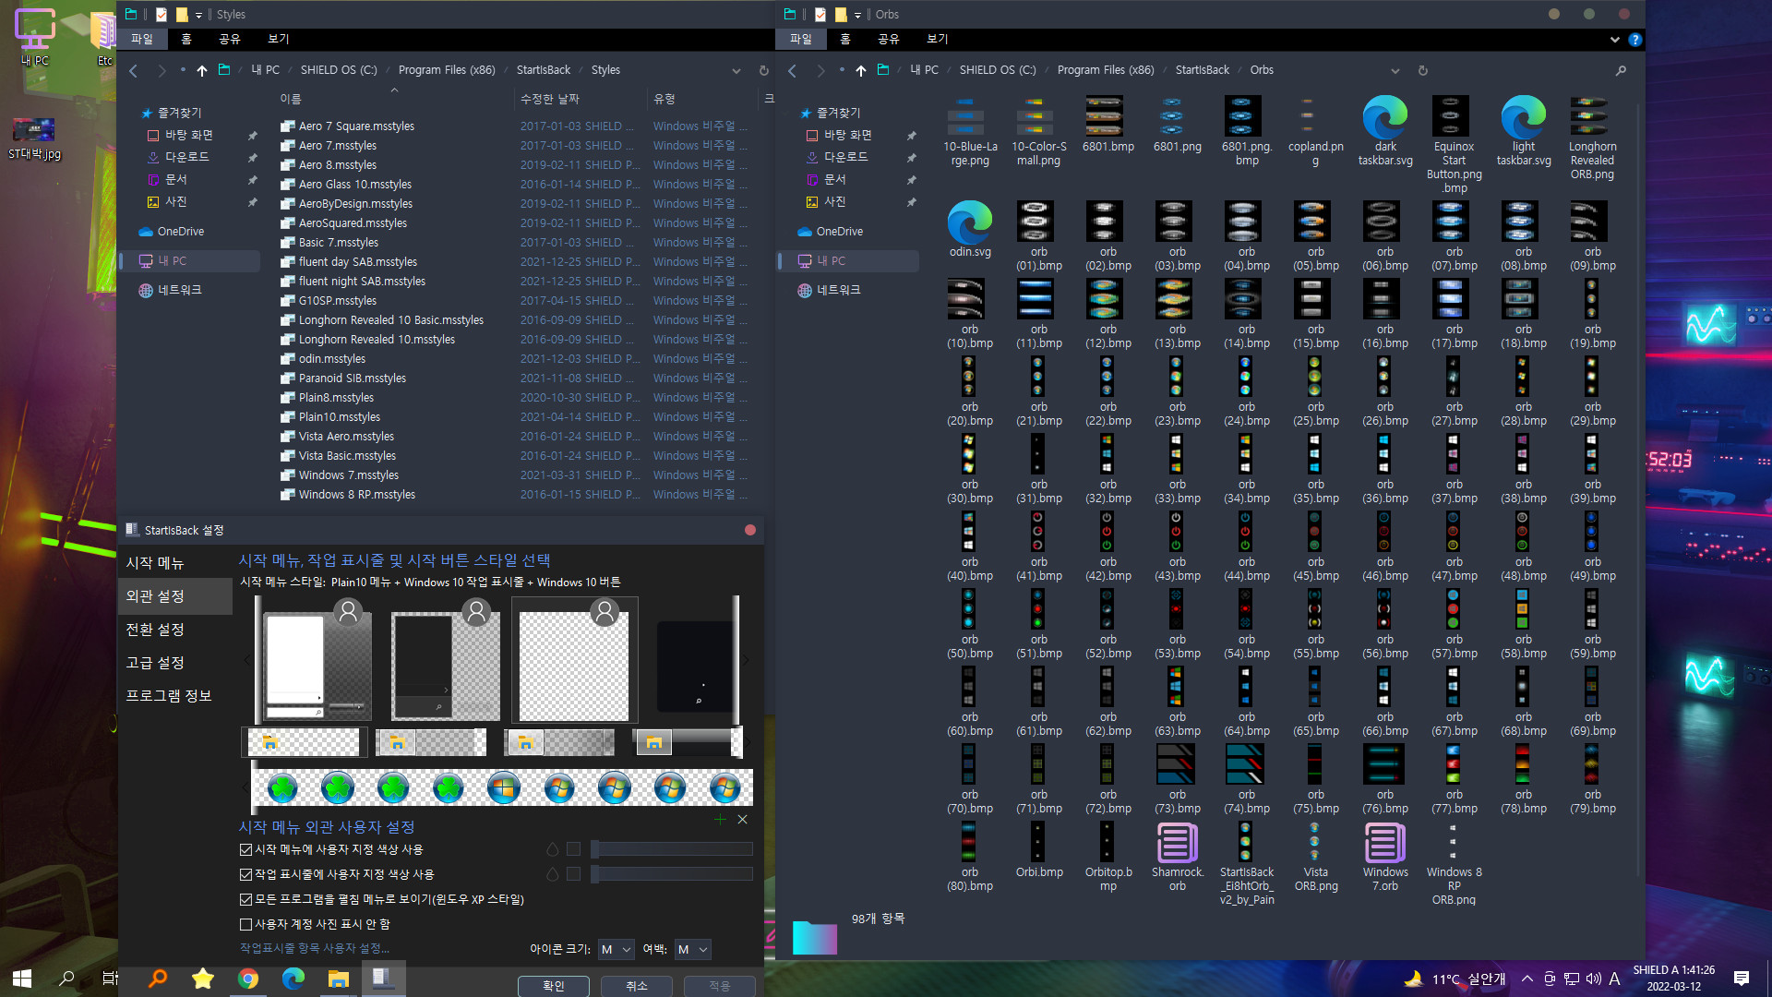The width and height of the screenshot is (1772, 997).
Task: Adjust the taskbar opacity slider
Action: click(x=672, y=874)
